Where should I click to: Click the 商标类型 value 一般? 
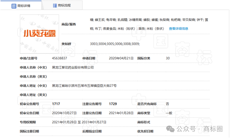(169, 113)
